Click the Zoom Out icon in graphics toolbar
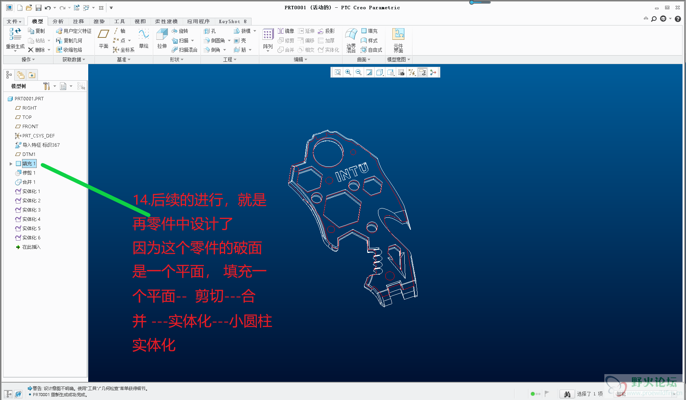This screenshot has width=686, height=400. pos(359,72)
